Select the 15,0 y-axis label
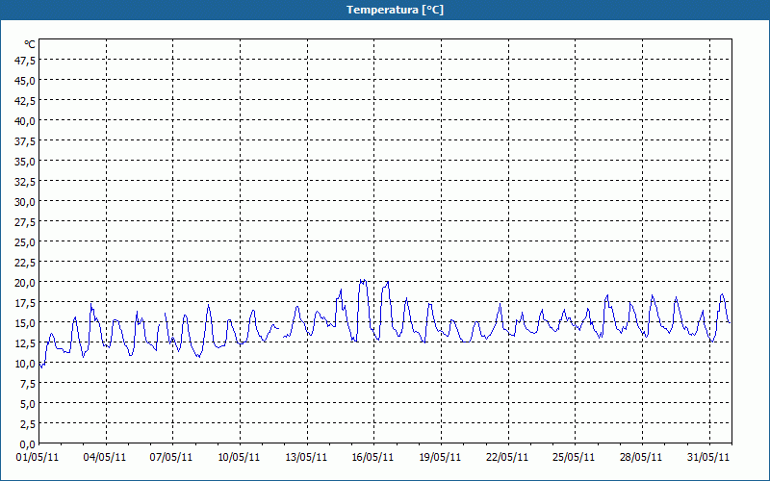The height and width of the screenshot is (481, 770). pos(26,323)
